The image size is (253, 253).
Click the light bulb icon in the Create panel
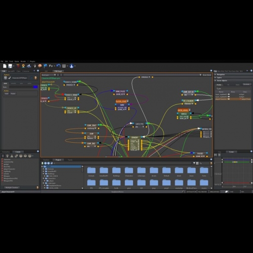pos(7,156)
